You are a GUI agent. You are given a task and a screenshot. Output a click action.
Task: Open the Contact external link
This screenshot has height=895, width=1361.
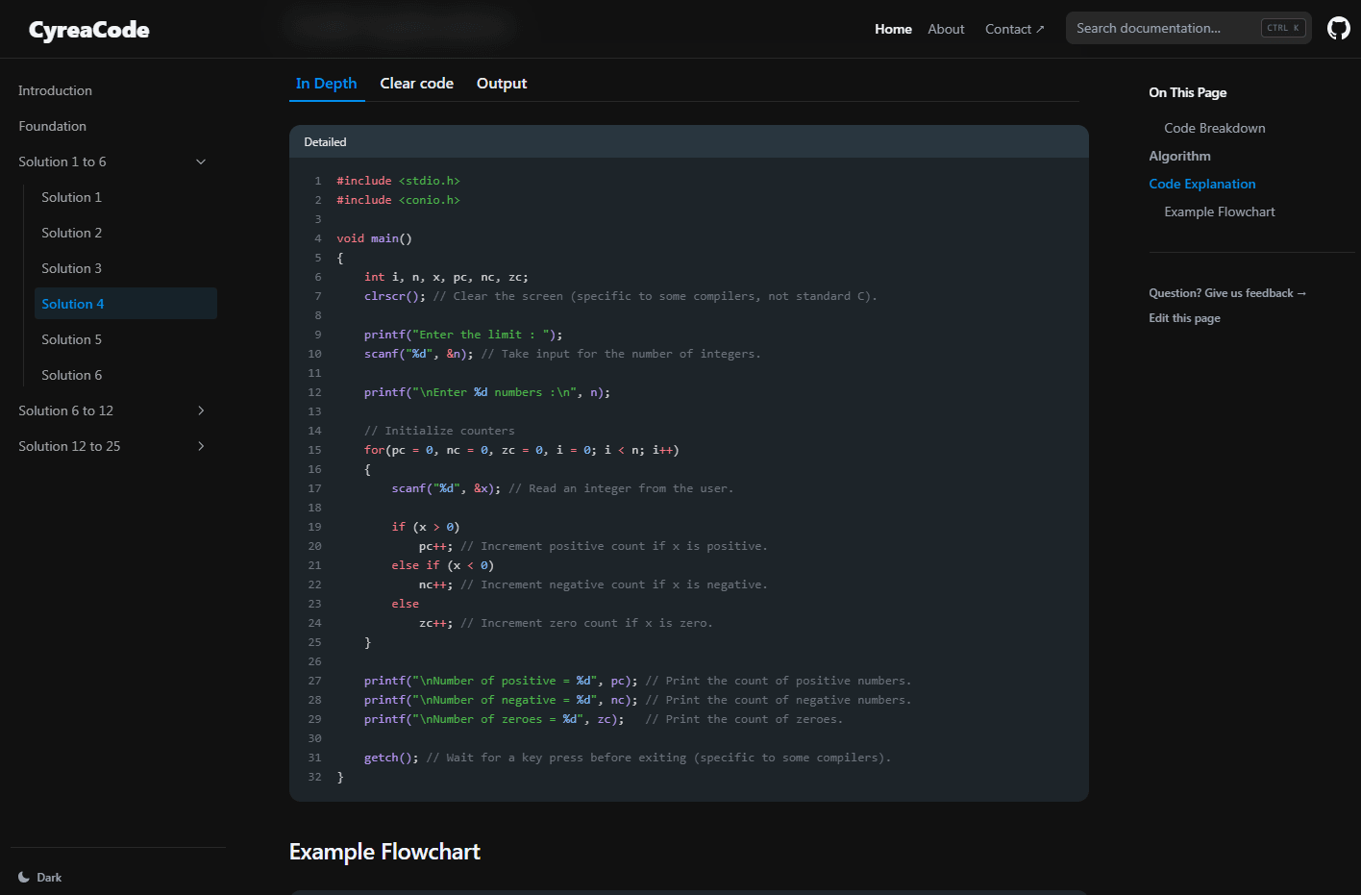1014,29
